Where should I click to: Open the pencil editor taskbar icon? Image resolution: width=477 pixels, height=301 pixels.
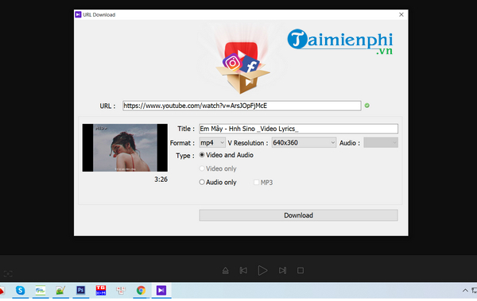click(60, 291)
